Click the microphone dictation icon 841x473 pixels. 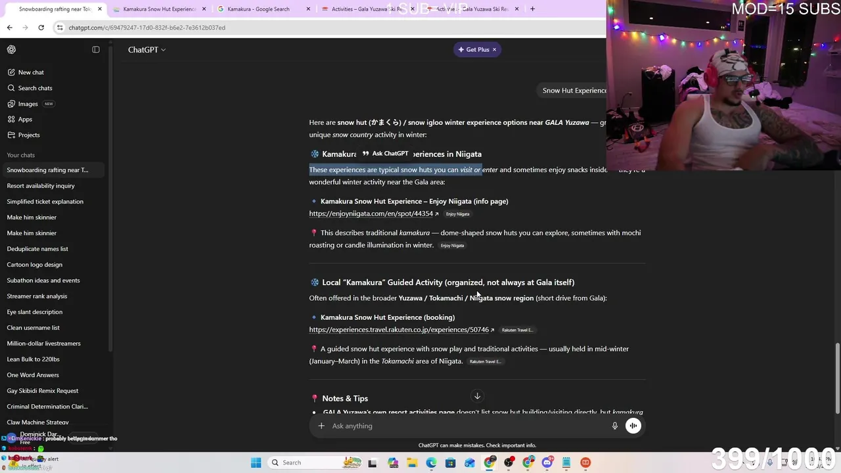pyautogui.click(x=614, y=426)
